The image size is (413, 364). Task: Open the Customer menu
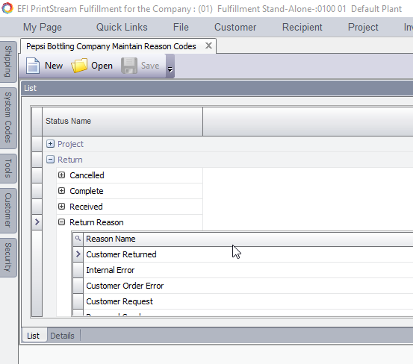pos(235,27)
